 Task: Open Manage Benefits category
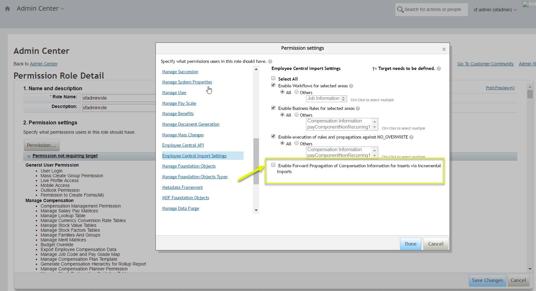tap(178, 114)
